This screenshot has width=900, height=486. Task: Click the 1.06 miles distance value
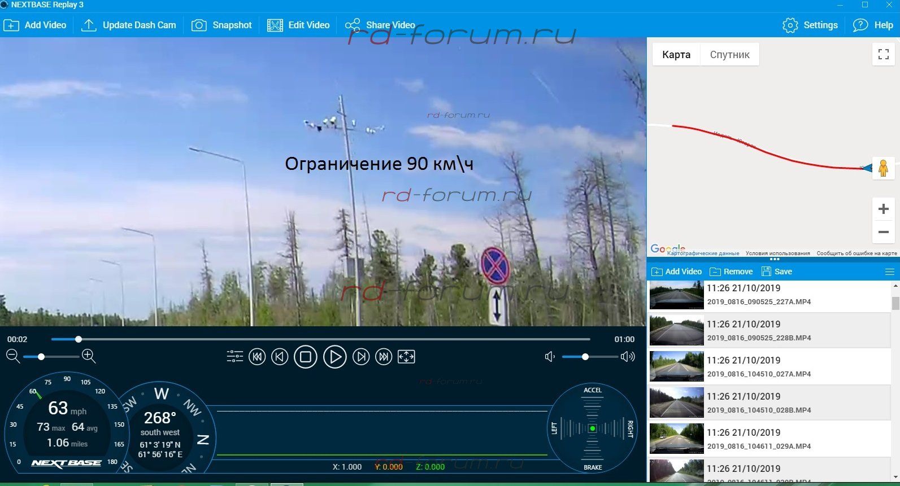[67, 443]
